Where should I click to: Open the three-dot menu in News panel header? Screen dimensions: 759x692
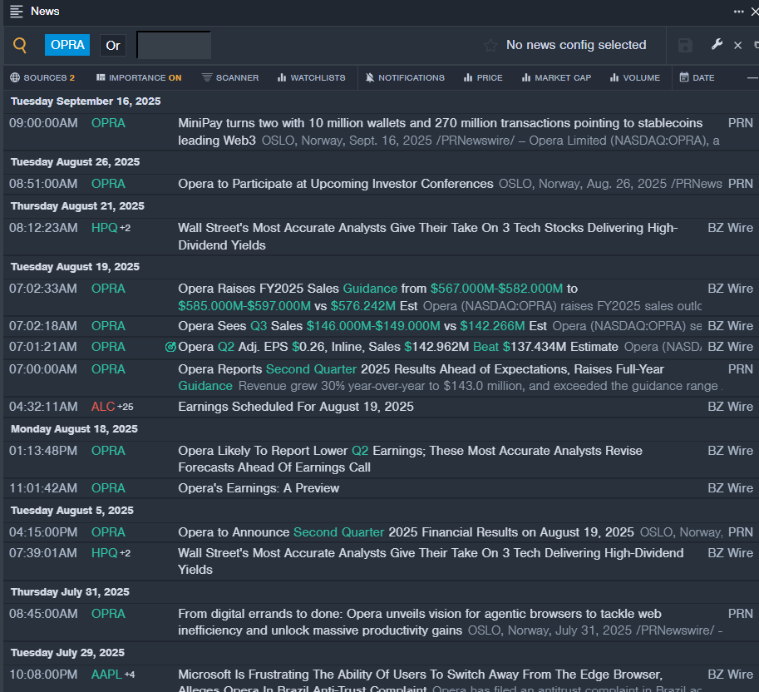738,12
